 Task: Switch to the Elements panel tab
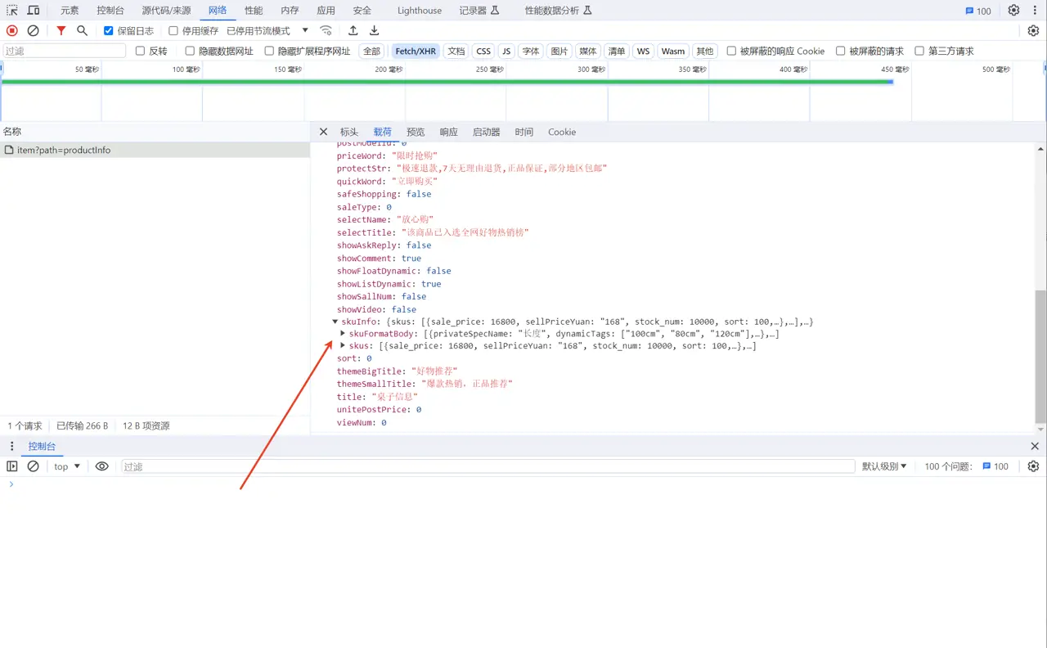70,11
